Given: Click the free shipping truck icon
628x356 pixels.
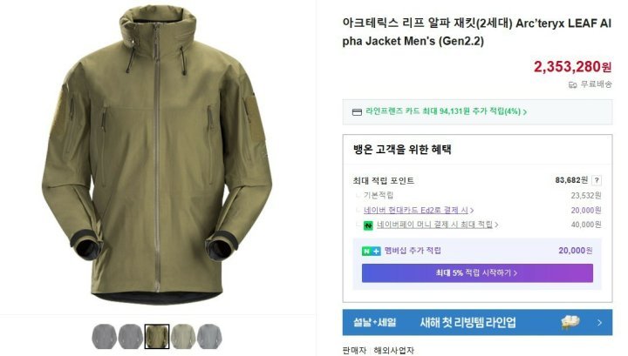Looking at the screenshot, I should tap(573, 84).
